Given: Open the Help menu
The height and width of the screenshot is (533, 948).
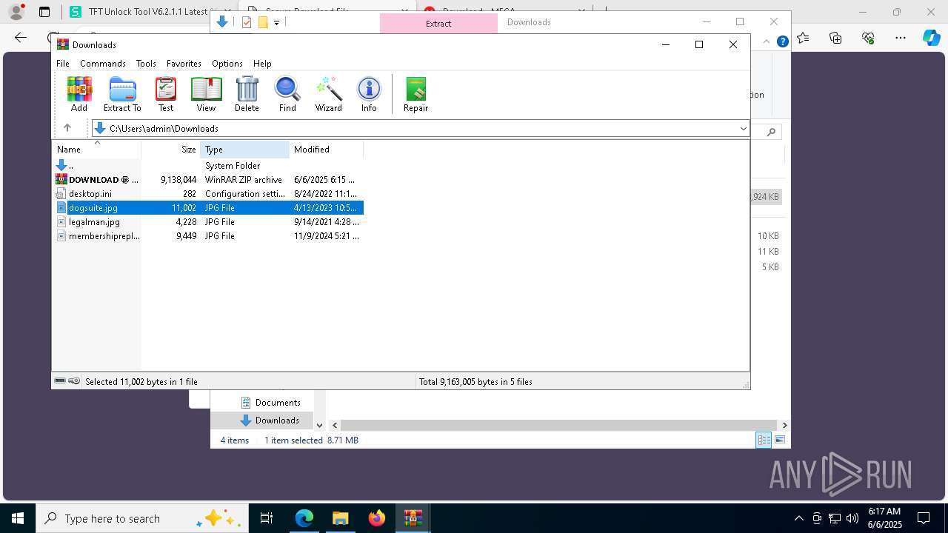Looking at the screenshot, I should [262, 64].
